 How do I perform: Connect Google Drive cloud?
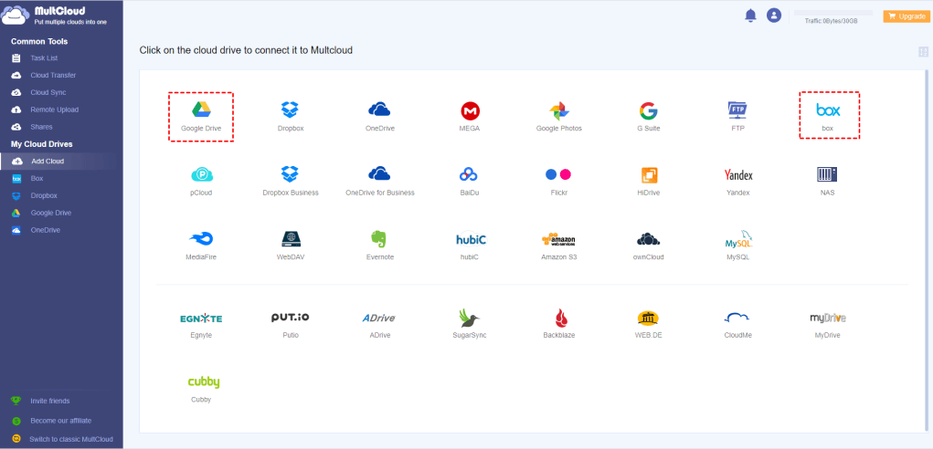(x=200, y=117)
